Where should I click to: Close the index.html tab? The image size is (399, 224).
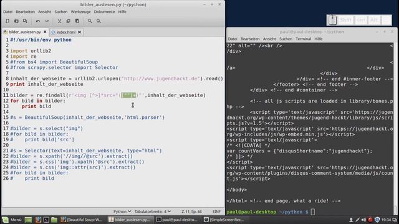point(79,32)
